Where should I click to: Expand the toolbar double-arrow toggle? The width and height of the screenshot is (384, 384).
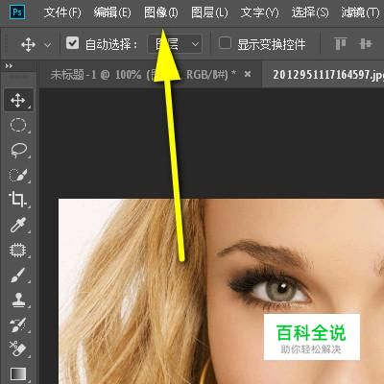point(9,66)
